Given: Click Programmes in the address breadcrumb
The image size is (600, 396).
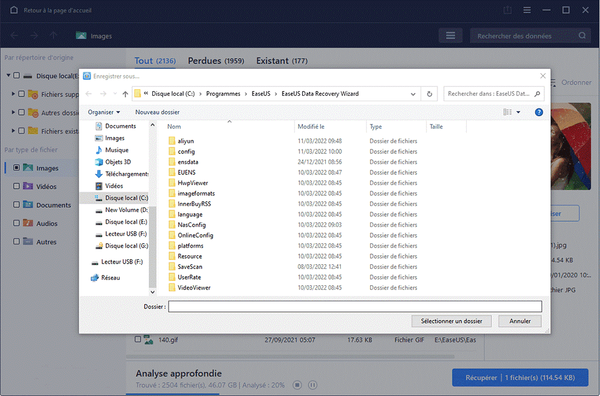Looking at the screenshot, I should point(223,93).
